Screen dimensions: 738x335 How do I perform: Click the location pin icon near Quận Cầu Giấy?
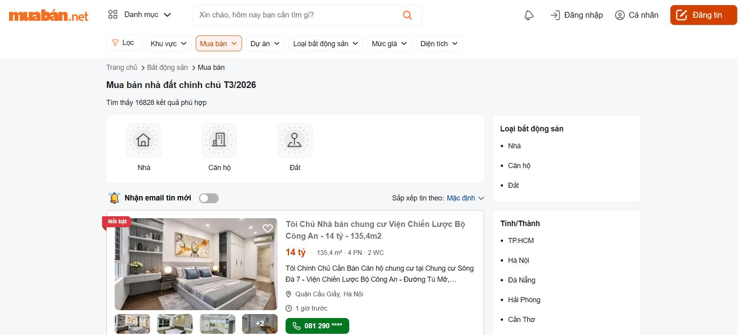[289, 294]
